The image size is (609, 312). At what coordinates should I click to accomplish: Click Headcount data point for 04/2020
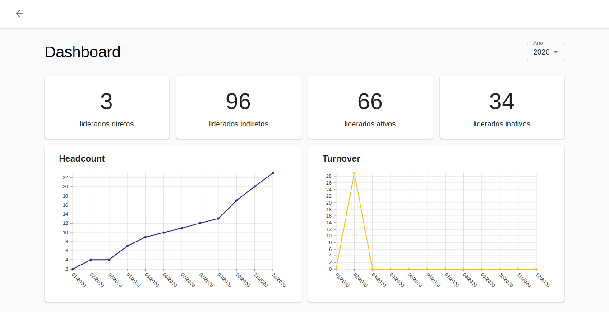[x=127, y=246]
